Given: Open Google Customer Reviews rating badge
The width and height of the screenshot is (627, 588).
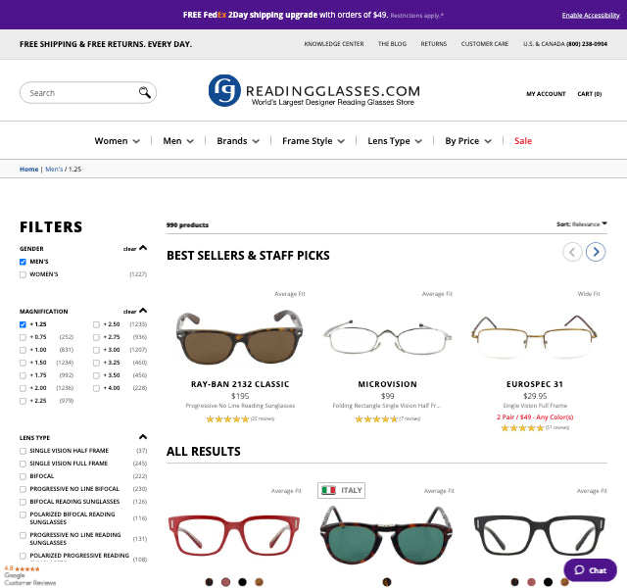Looking at the screenshot, I should pyautogui.click(x=29, y=575).
